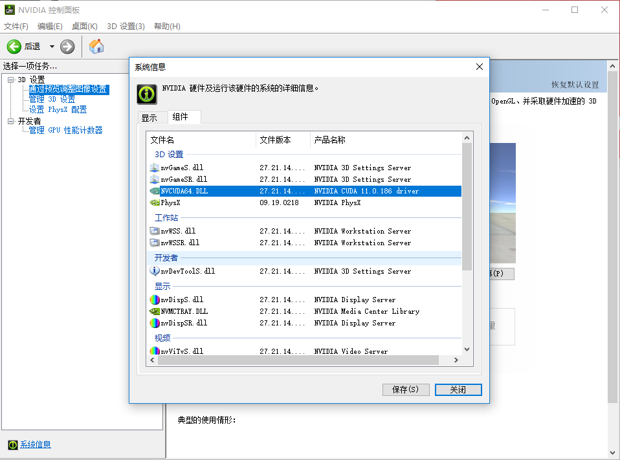The image size is (620, 460).
Task: Click the PhysX component icon
Action: (154, 203)
